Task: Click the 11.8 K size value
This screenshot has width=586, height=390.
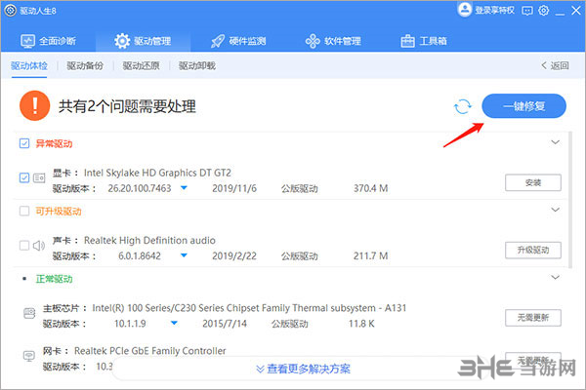Action: click(x=361, y=324)
